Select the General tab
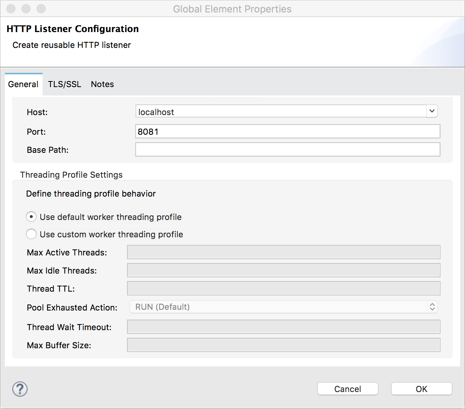Screen dimensions: 465x409 (x=23, y=84)
